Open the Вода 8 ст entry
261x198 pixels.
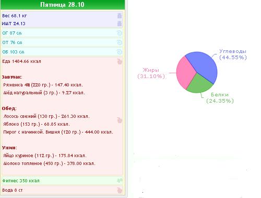point(13,190)
